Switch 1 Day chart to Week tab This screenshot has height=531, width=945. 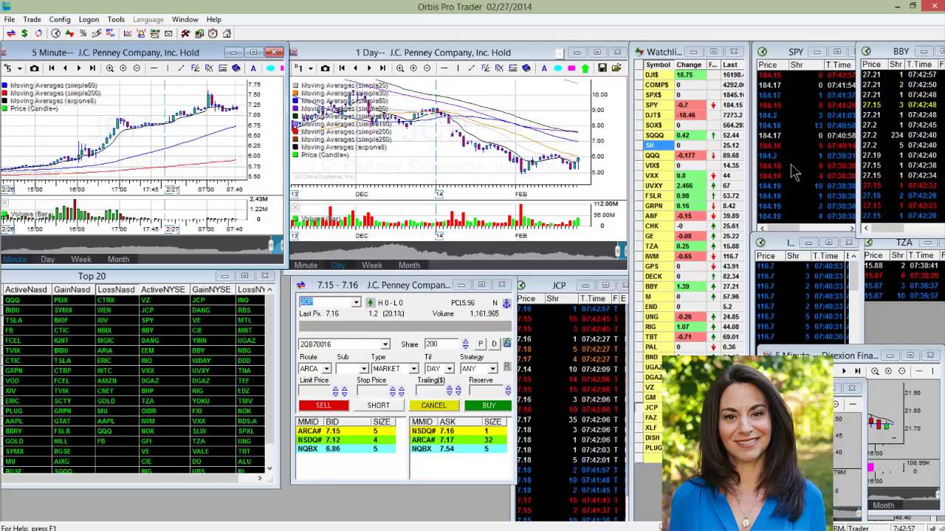coord(371,265)
